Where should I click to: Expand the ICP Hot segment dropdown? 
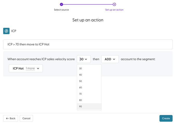(38, 69)
